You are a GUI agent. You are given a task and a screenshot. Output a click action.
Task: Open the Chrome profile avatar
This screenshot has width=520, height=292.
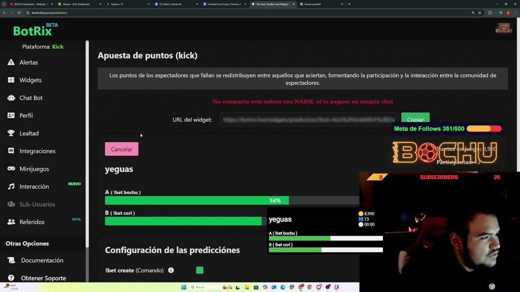[508, 13]
